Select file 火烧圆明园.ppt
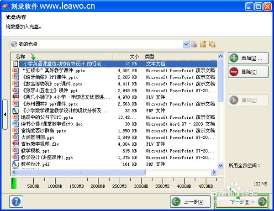This screenshot has width=274, height=211. [115, 137]
